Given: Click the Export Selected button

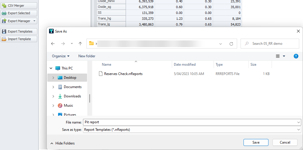Looking at the screenshot, I should 19,13.
